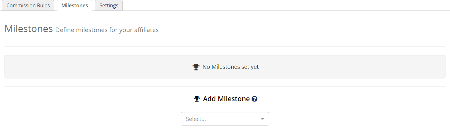Click the blank area right of Settings tab
The width and height of the screenshot is (450, 138).
click(x=286, y=5)
